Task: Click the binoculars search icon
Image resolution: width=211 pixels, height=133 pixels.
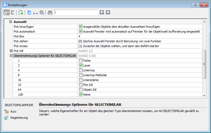Action: click(50, 12)
